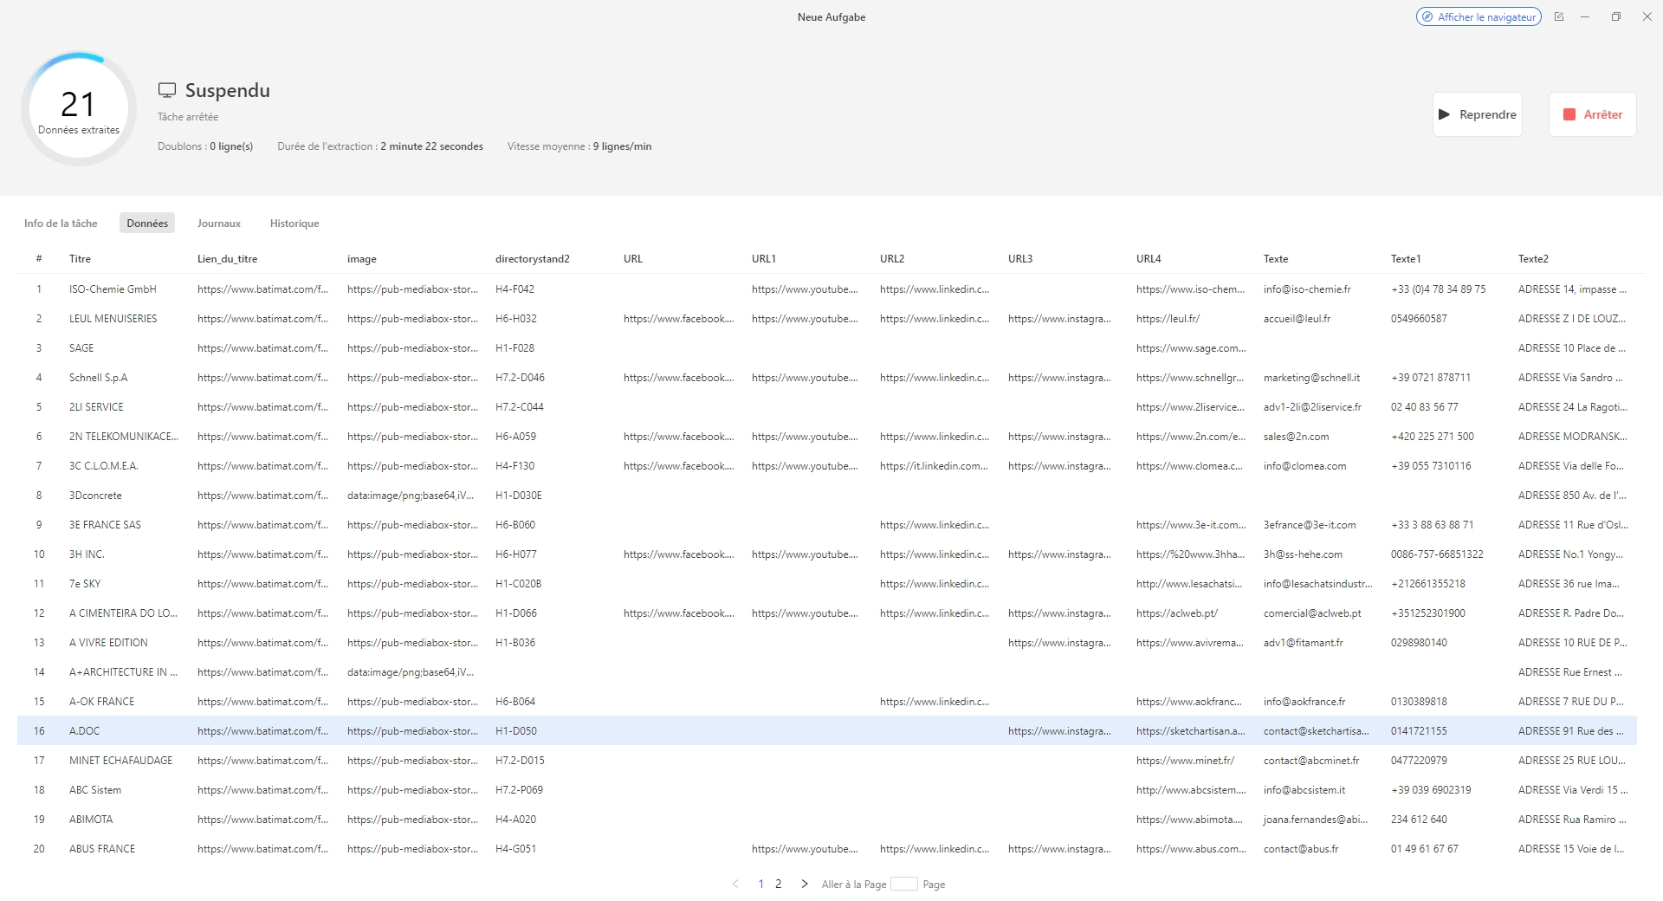Go to previous page arrow
1663x901 pixels.
tap(735, 884)
